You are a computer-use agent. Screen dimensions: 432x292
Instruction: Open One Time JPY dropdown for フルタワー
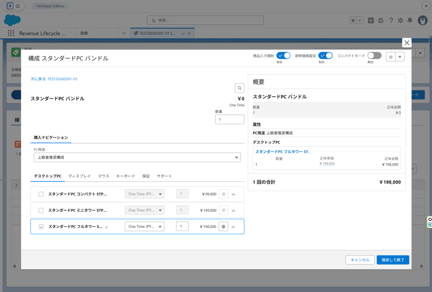click(144, 227)
